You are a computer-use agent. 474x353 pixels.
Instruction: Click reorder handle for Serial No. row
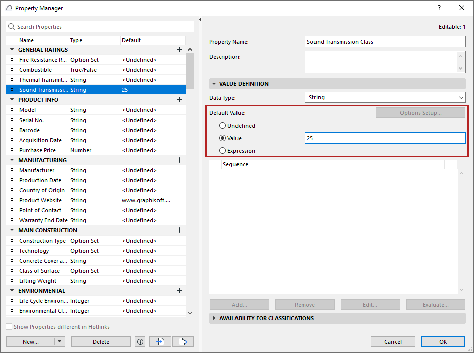tap(12, 120)
